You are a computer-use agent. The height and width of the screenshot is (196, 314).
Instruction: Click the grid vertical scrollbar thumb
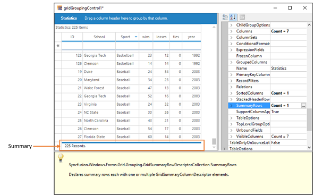[214, 141]
